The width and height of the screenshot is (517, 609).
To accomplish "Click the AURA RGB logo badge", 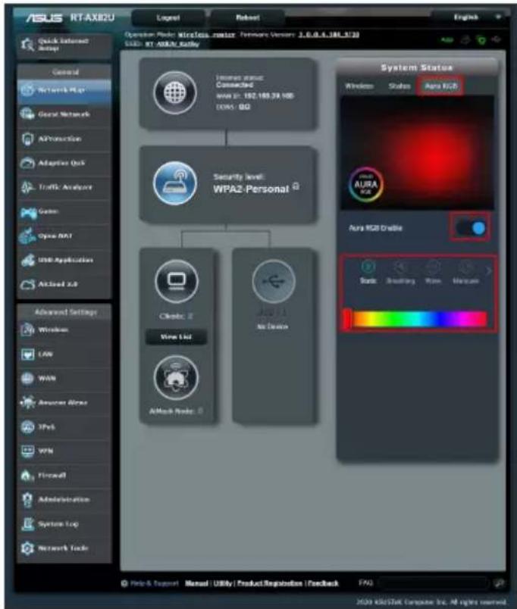I will (365, 185).
